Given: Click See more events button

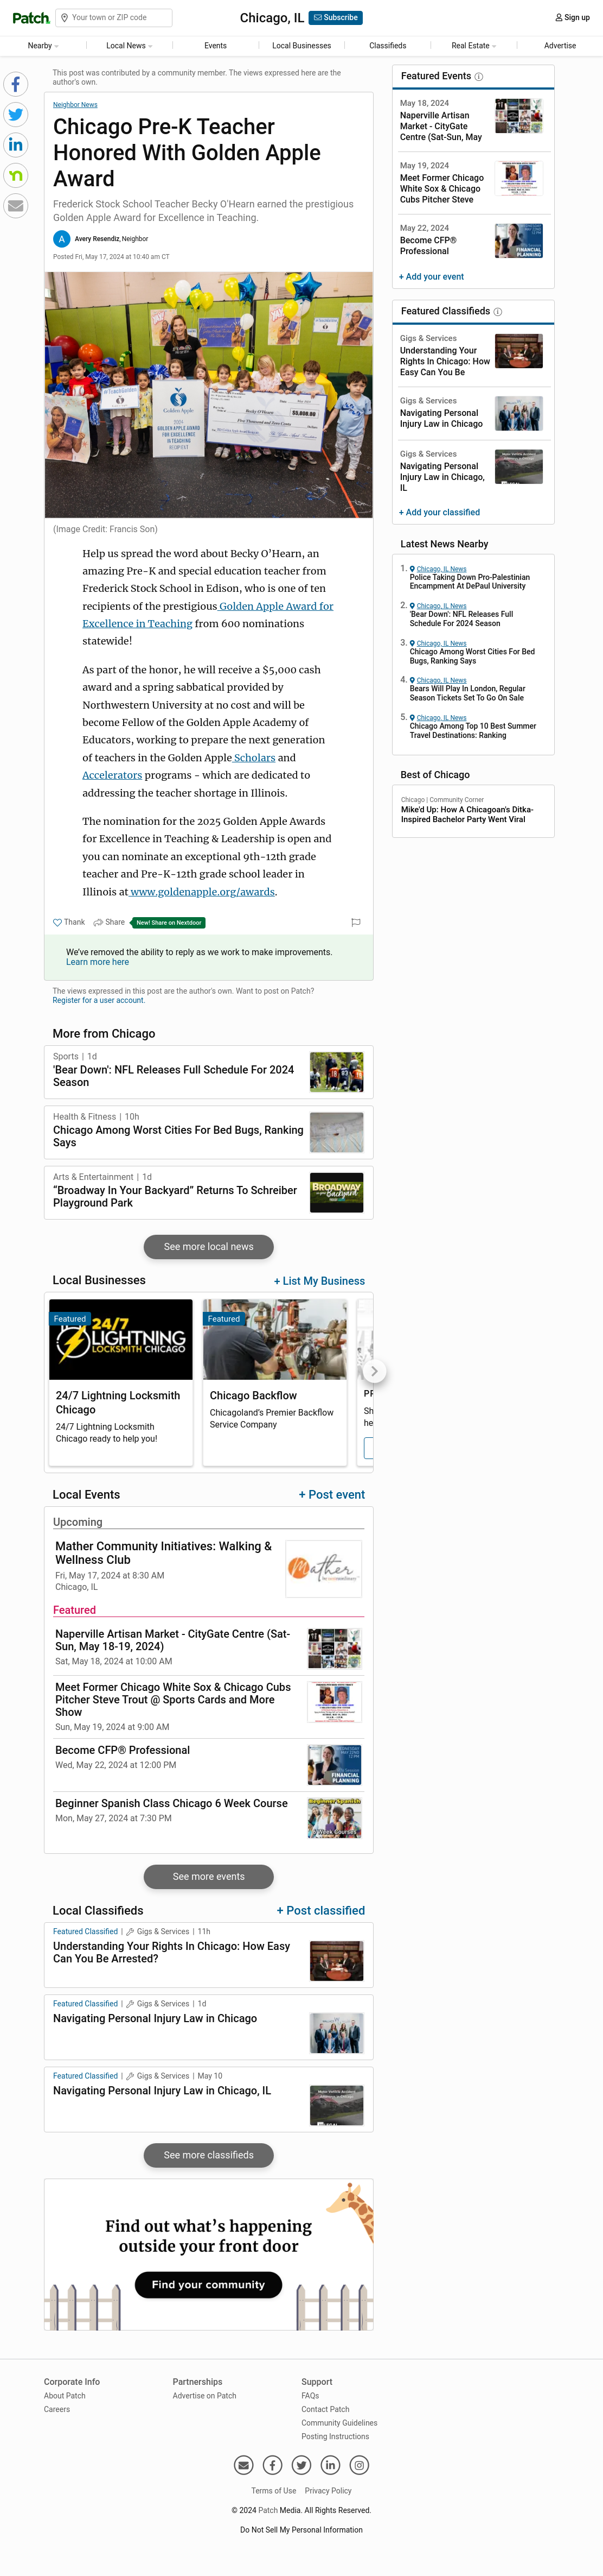Looking at the screenshot, I should tap(209, 1877).
